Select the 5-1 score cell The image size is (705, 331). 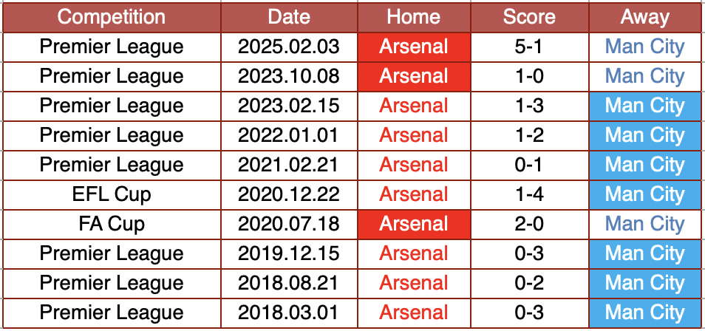pos(529,47)
